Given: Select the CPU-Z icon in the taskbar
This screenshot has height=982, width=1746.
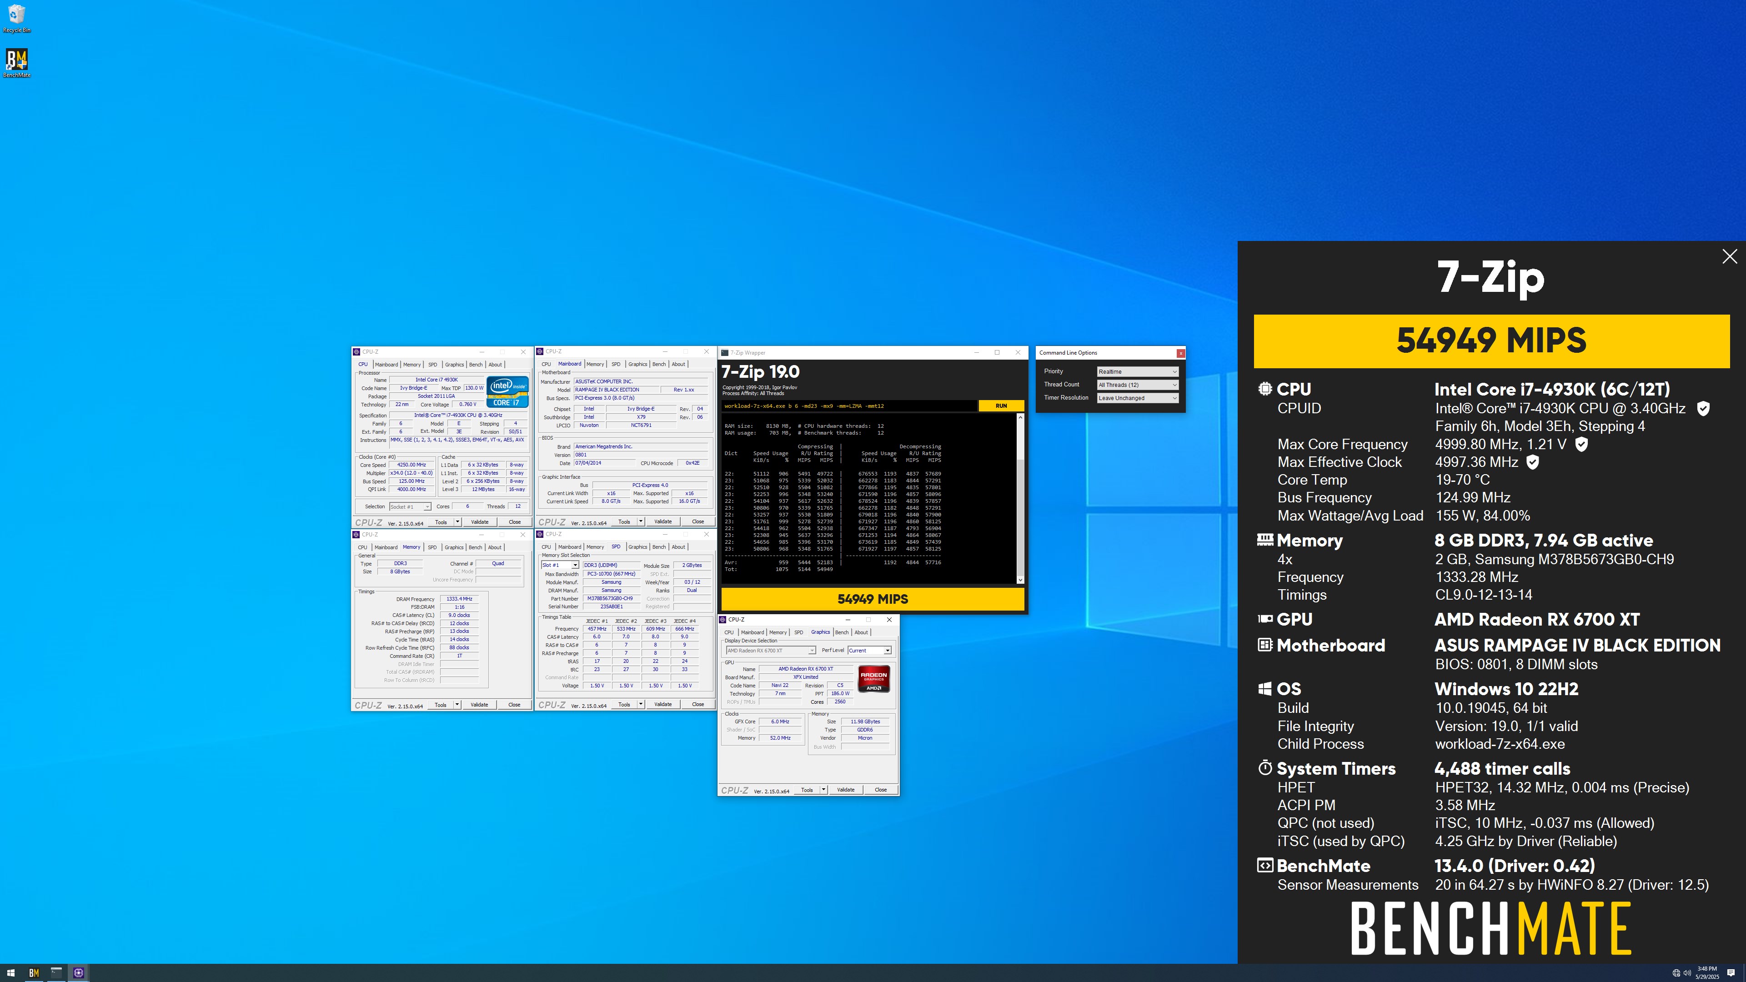Looking at the screenshot, I should click(x=79, y=972).
